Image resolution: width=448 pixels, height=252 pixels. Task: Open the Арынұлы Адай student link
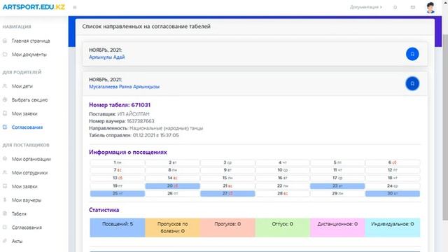[x=106, y=57]
